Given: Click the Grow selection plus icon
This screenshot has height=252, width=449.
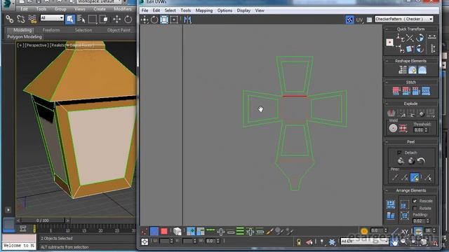Looking at the screenshot, I should click(221, 232).
